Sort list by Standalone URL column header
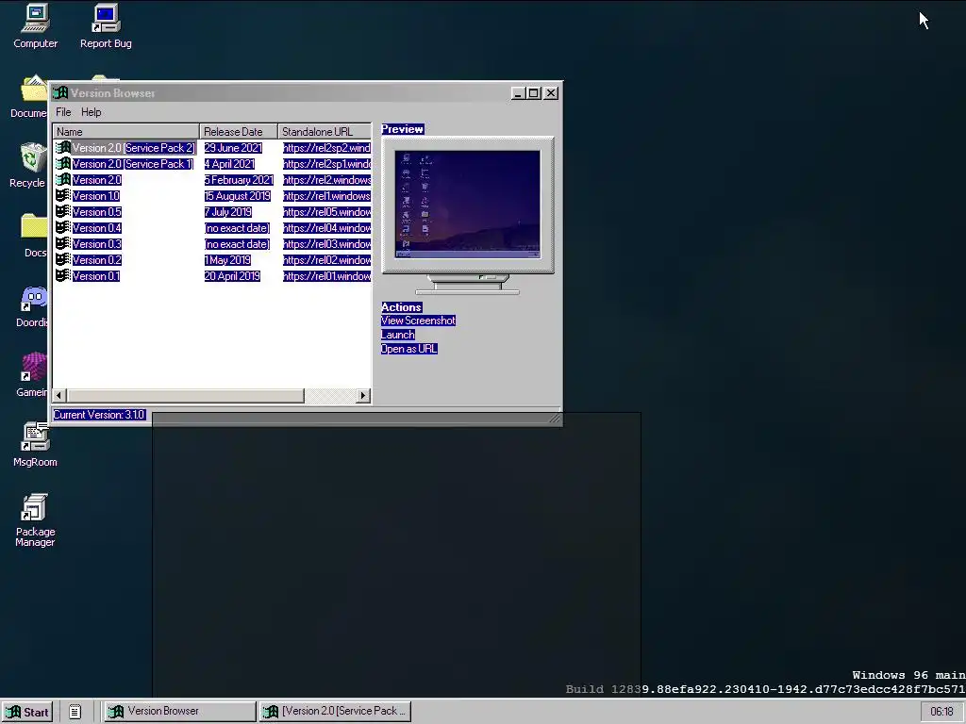The width and height of the screenshot is (966, 724). 325,132
